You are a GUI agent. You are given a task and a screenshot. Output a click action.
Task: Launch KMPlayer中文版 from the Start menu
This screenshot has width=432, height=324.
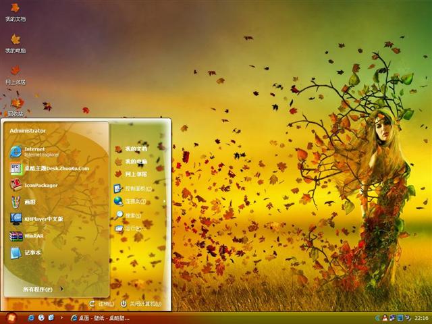36,219
